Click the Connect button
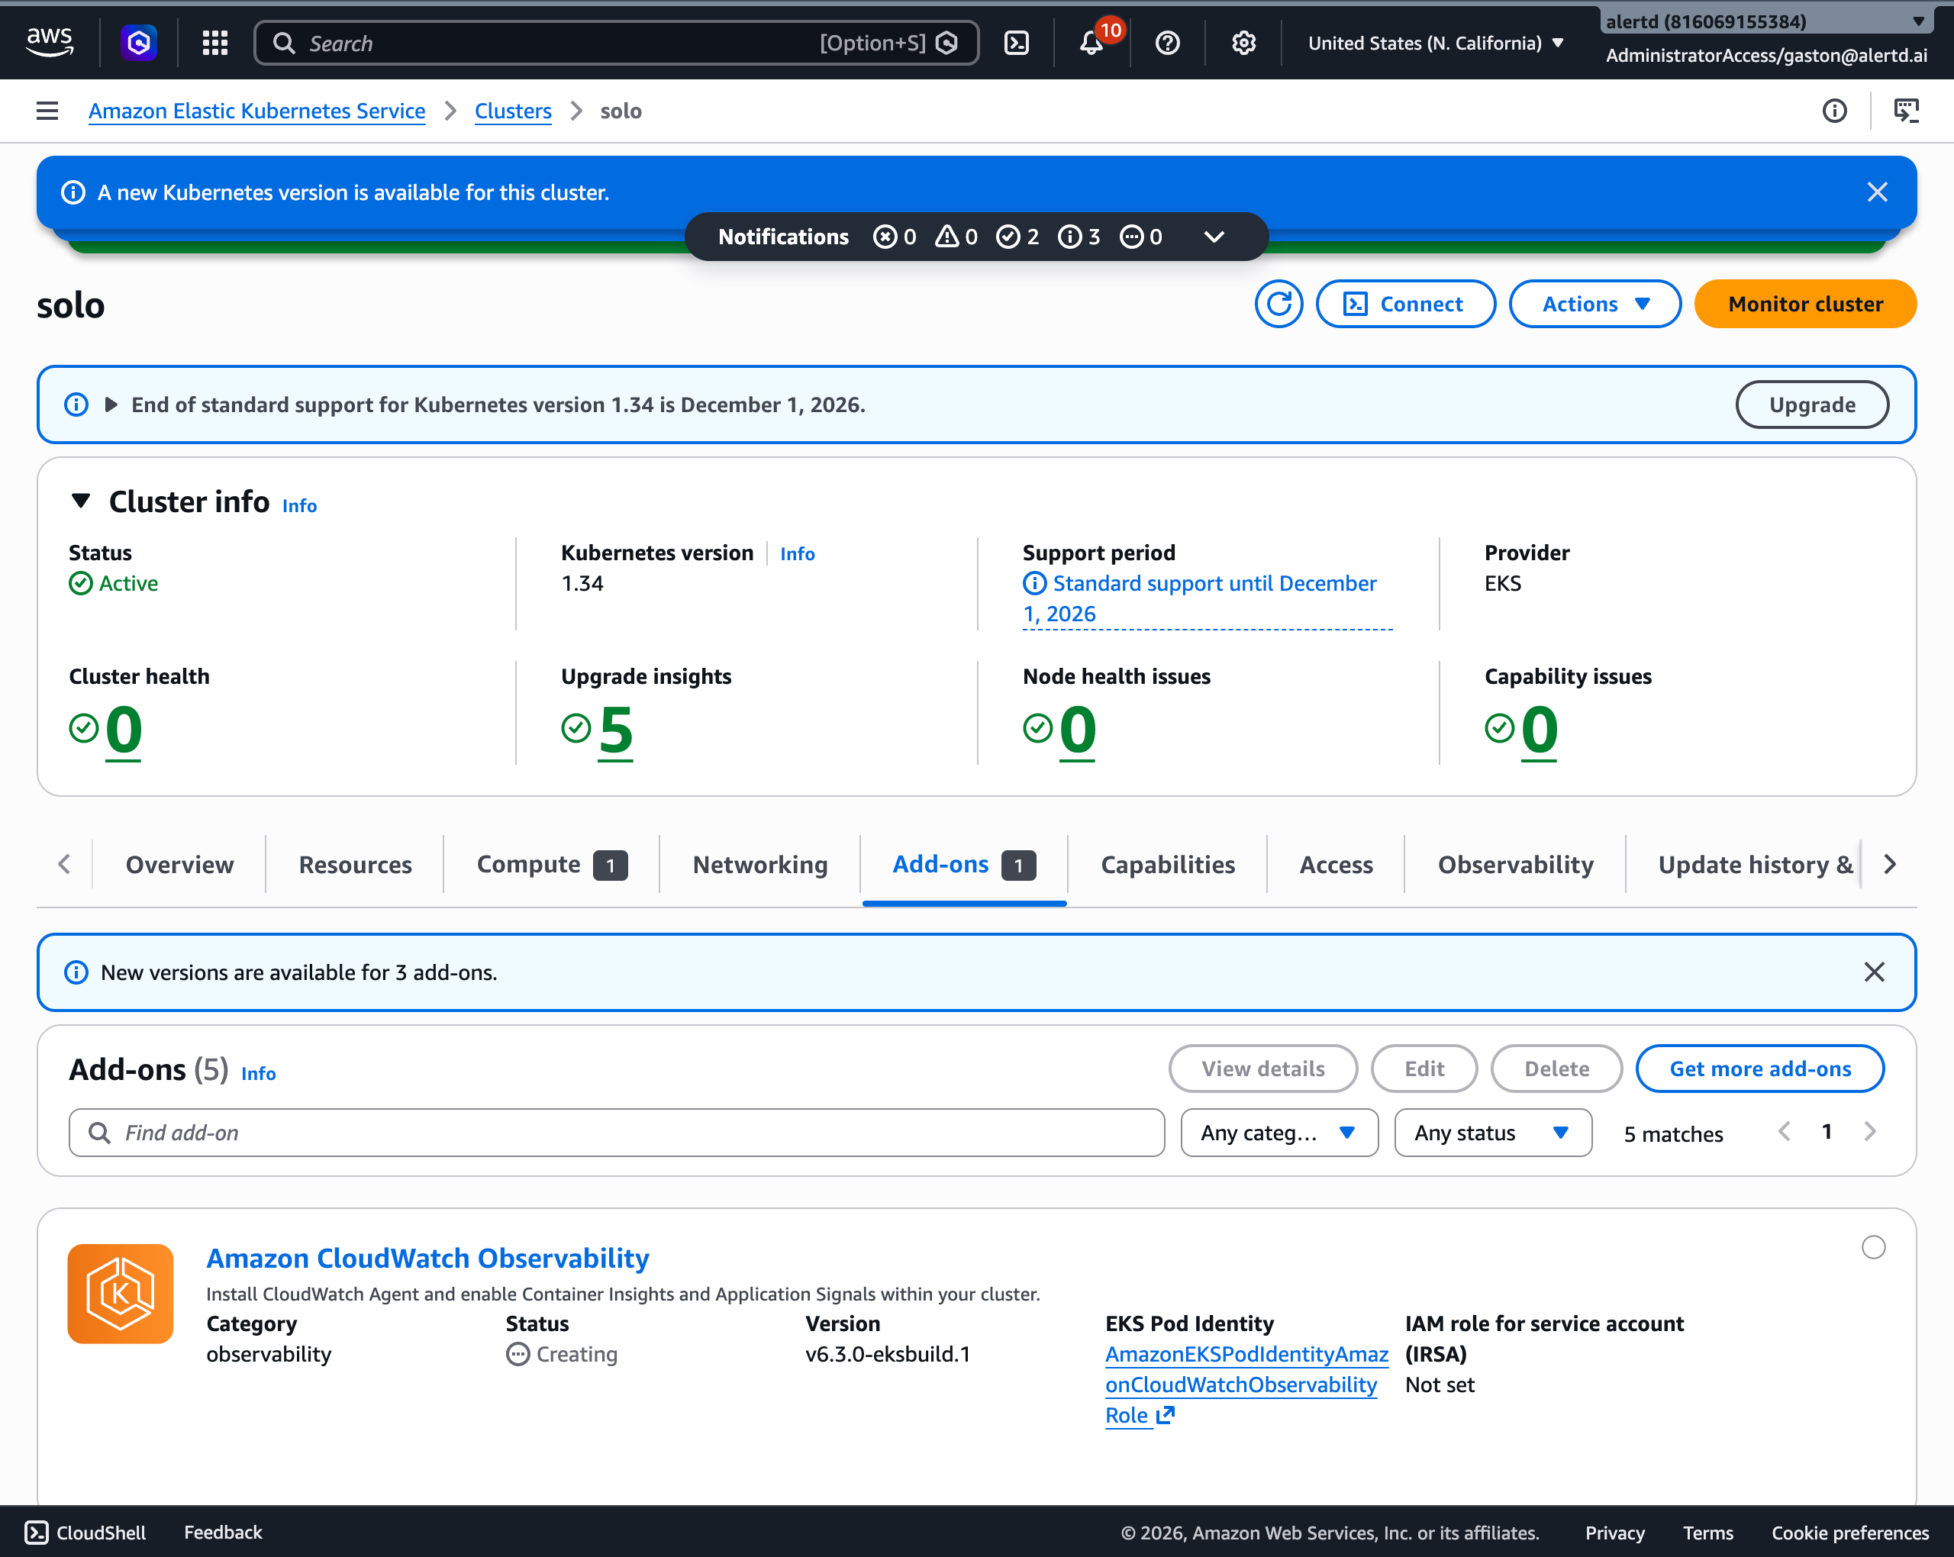This screenshot has width=1954, height=1557. click(1404, 304)
